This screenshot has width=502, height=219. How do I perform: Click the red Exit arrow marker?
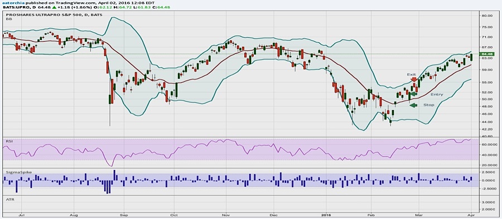coord(414,80)
